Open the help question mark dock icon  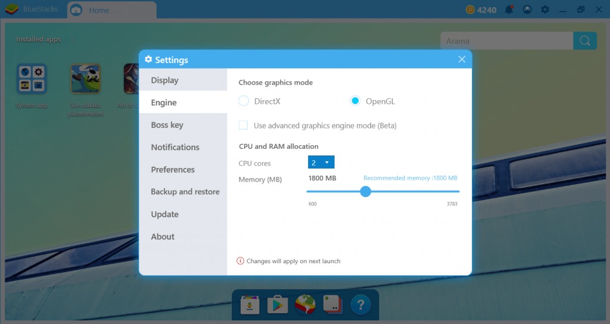(360, 304)
